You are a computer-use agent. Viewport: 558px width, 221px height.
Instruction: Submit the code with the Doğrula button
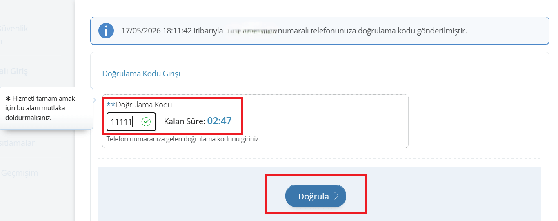click(316, 196)
